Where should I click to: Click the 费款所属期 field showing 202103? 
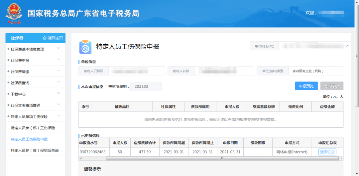tap(146, 87)
